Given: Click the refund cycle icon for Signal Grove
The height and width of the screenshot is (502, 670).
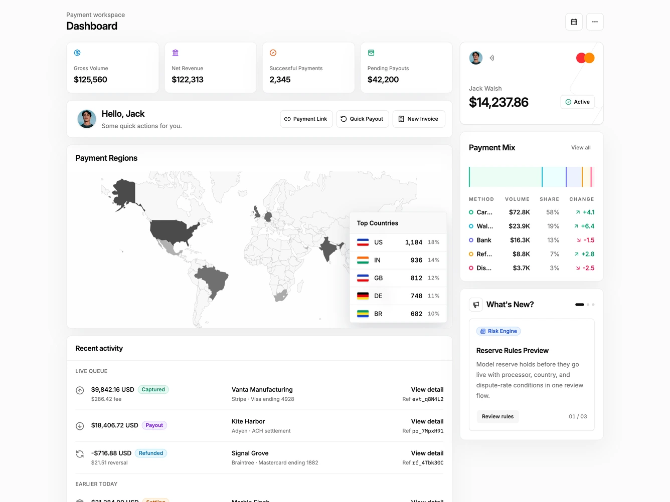Looking at the screenshot, I should tap(80, 454).
